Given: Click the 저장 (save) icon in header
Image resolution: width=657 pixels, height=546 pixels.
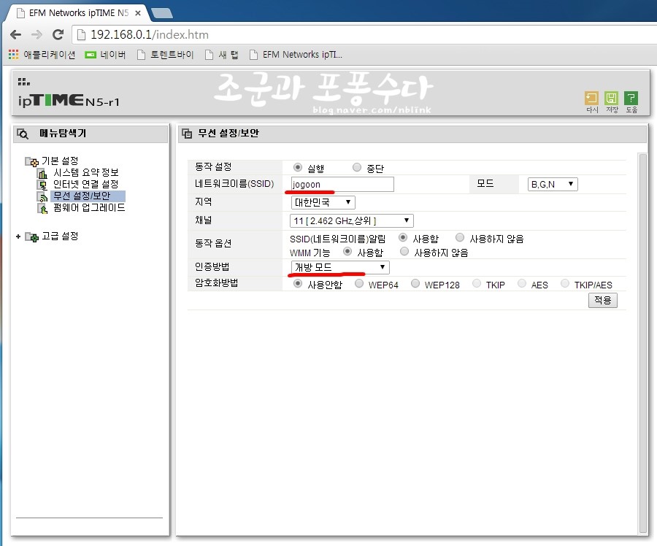Looking at the screenshot, I should pos(611,98).
